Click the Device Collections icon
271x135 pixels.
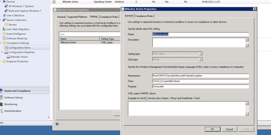[x=4, y=20]
